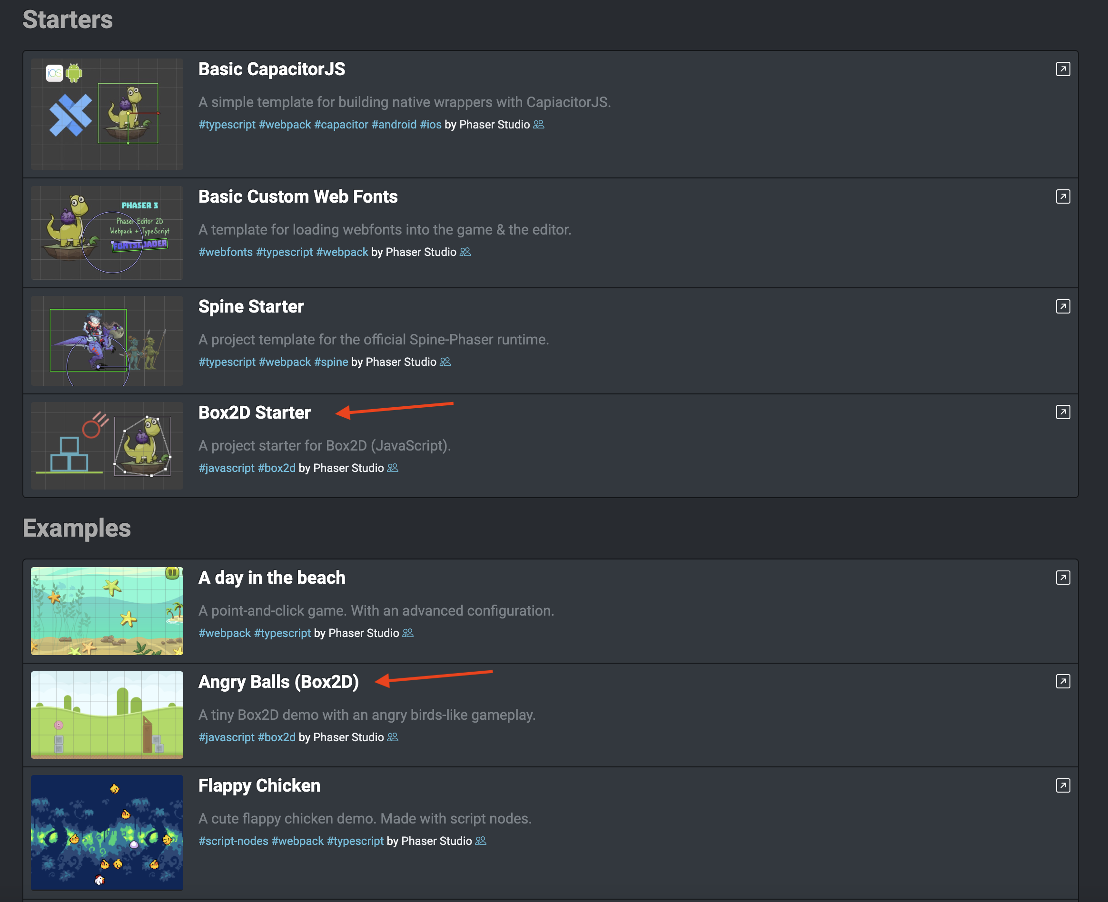This screenshot has height=902, width=1108.
Task: Open Angry Balls external link icon
Action: [x=1063, y=681]
